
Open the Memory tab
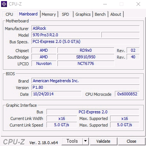click(x=49, y=14)
